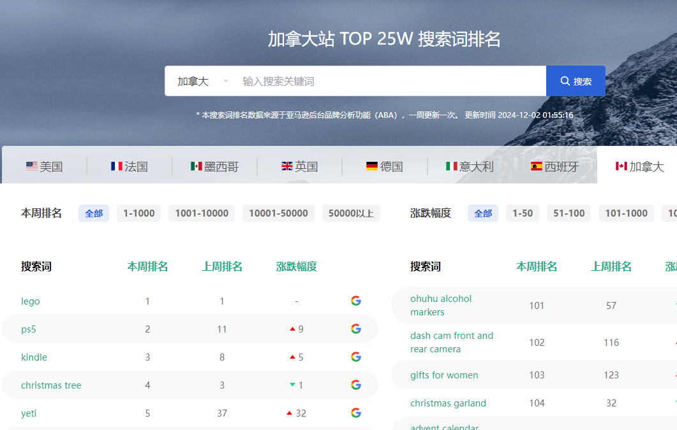The height and width of the screenshot is (430, 677).
Task: Filter 本周排名 by 1001-10000
Action: (202, 213)
